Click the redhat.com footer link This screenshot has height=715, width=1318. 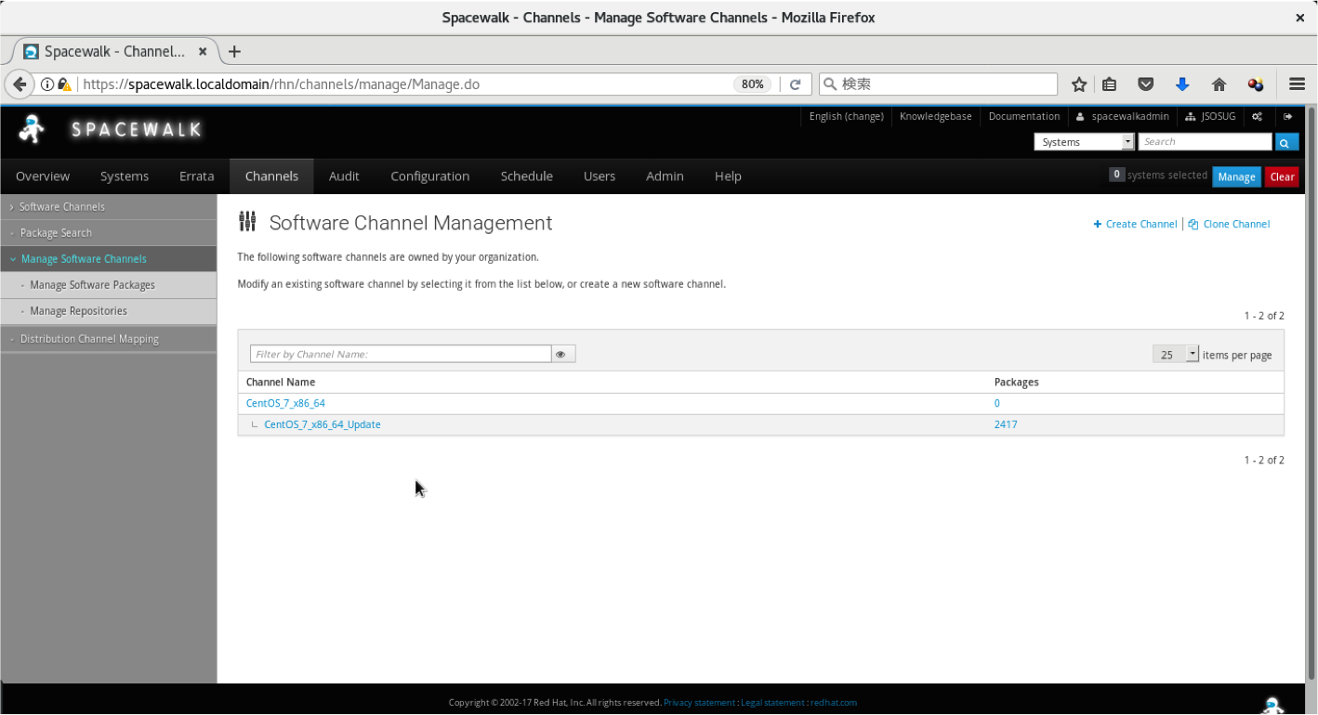pyautogui.click(x=834, y=703)
